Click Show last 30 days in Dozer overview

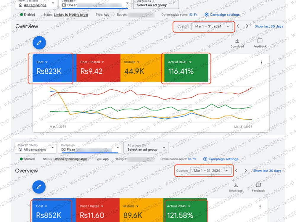[269, 26]
